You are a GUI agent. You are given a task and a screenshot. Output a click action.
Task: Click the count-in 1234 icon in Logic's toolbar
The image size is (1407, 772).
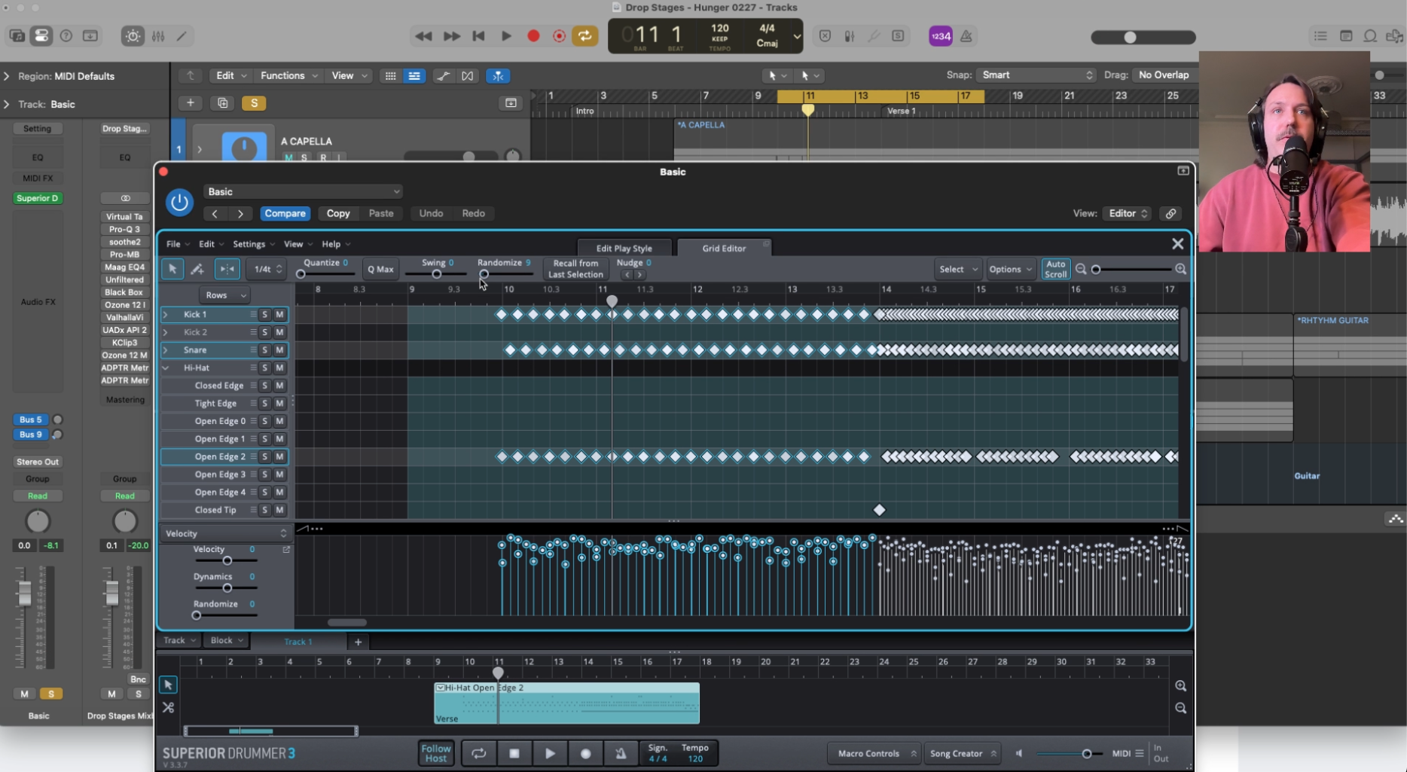tap(940, 35)
